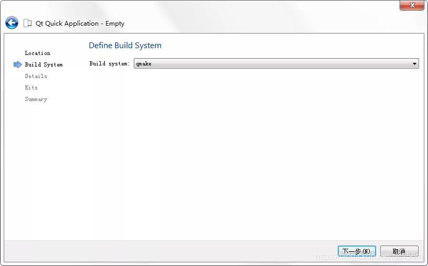Click the Qt Quick Application - Empty title

tap(80, 24)
